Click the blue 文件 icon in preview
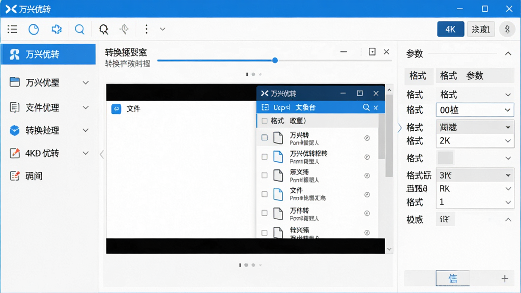The width and height of the screenshot is (521, 293). click(x=117, y=109)
